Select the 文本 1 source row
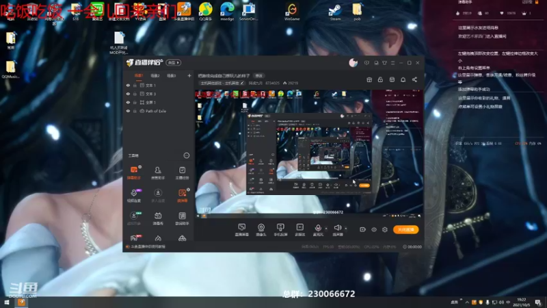Viewport: 547px width, 308px height. tap(159, 85)
